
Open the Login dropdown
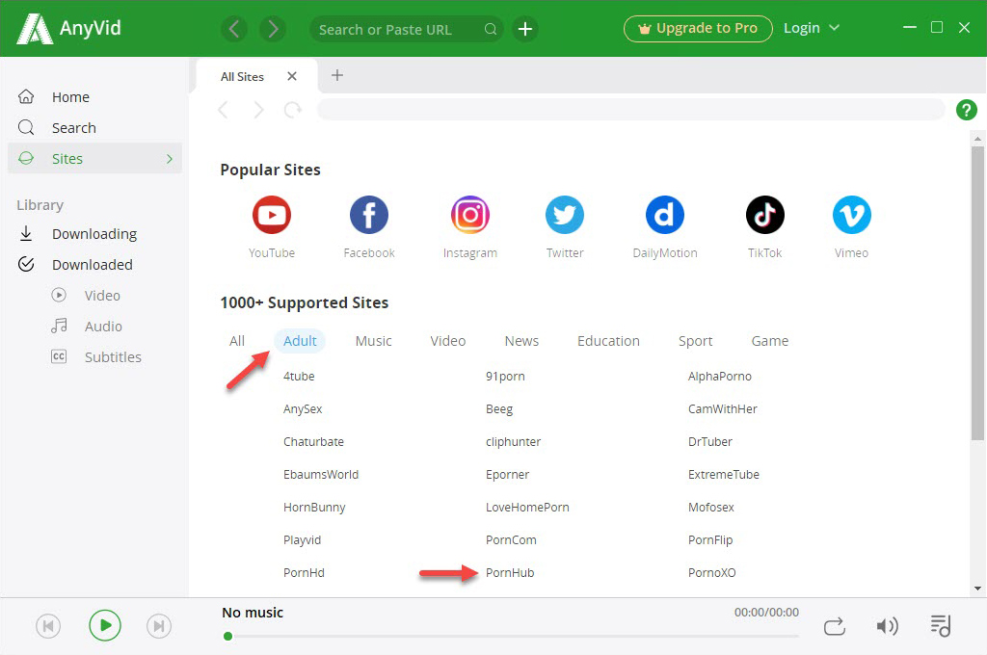coord(812,28)
